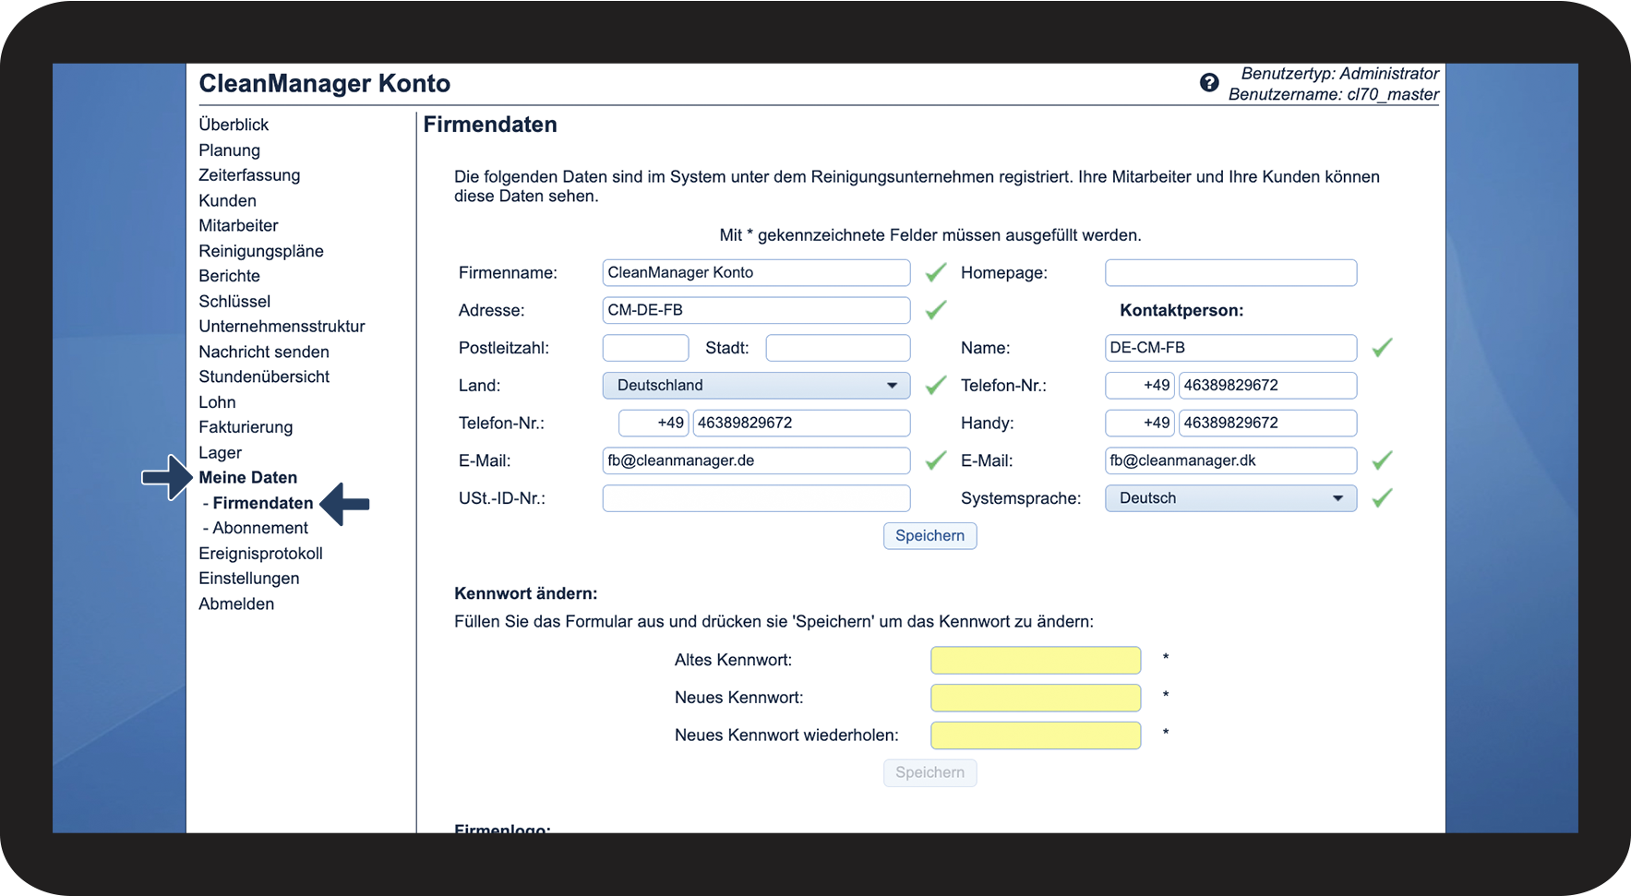Click the arrow pointing at Firmendaten
Viewport: 1631px width, 896px height.
click(x=344, y=504)
